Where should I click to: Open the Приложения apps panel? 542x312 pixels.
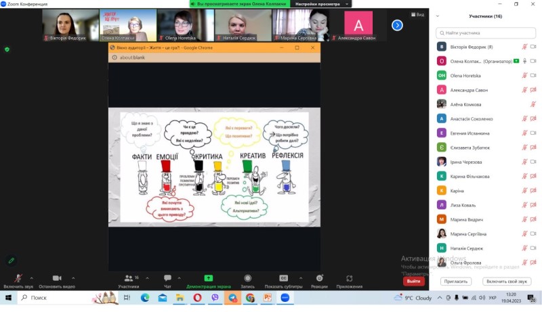click(350, 279)
